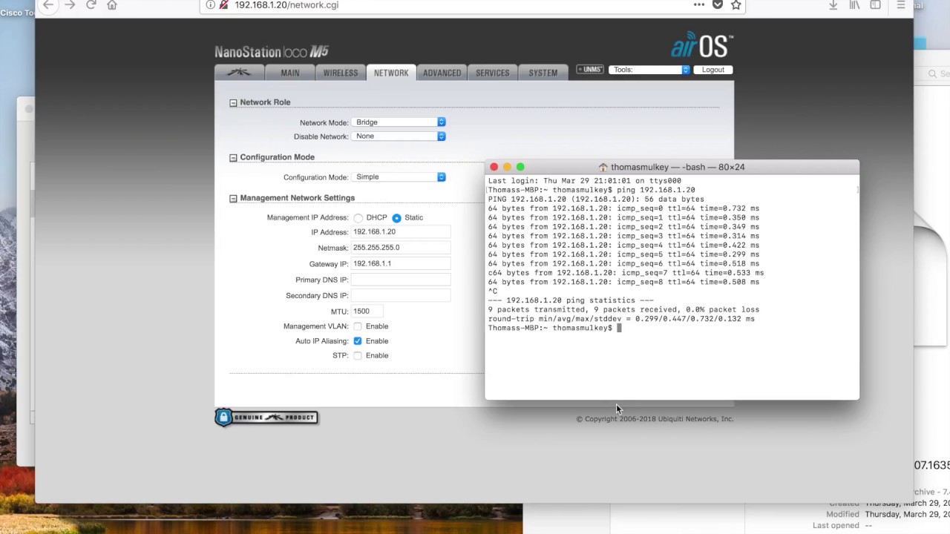Viewport: 950px width, 534px height.
Task: Click the airOS logo
Action: click(701, 46)
